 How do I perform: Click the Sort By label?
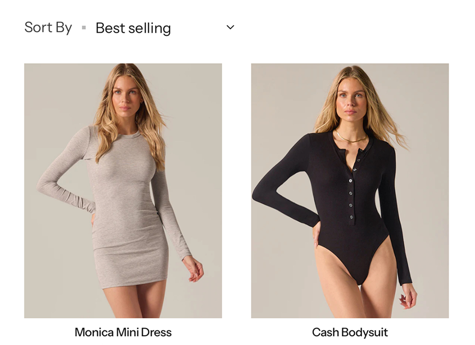tap(48, 27)
